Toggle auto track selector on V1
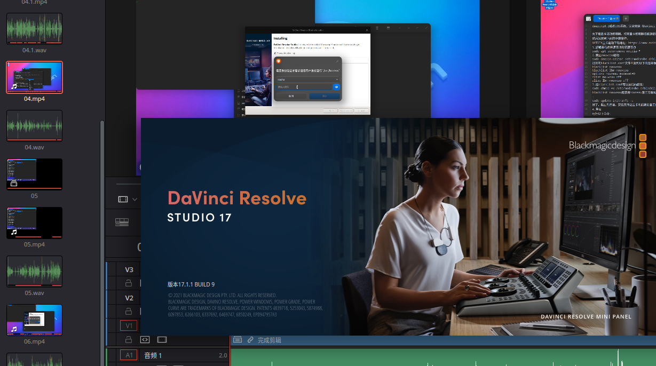 tap(144, 339)
